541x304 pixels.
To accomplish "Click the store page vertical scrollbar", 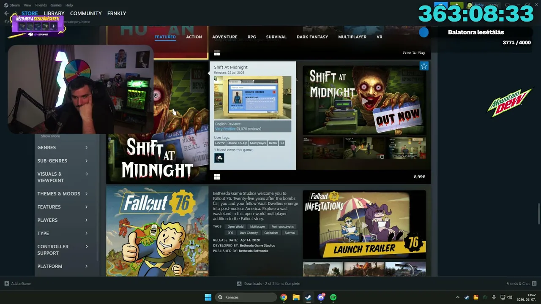I will [x=538, y=214].
